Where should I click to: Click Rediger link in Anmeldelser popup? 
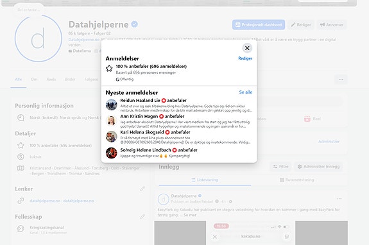245,58
